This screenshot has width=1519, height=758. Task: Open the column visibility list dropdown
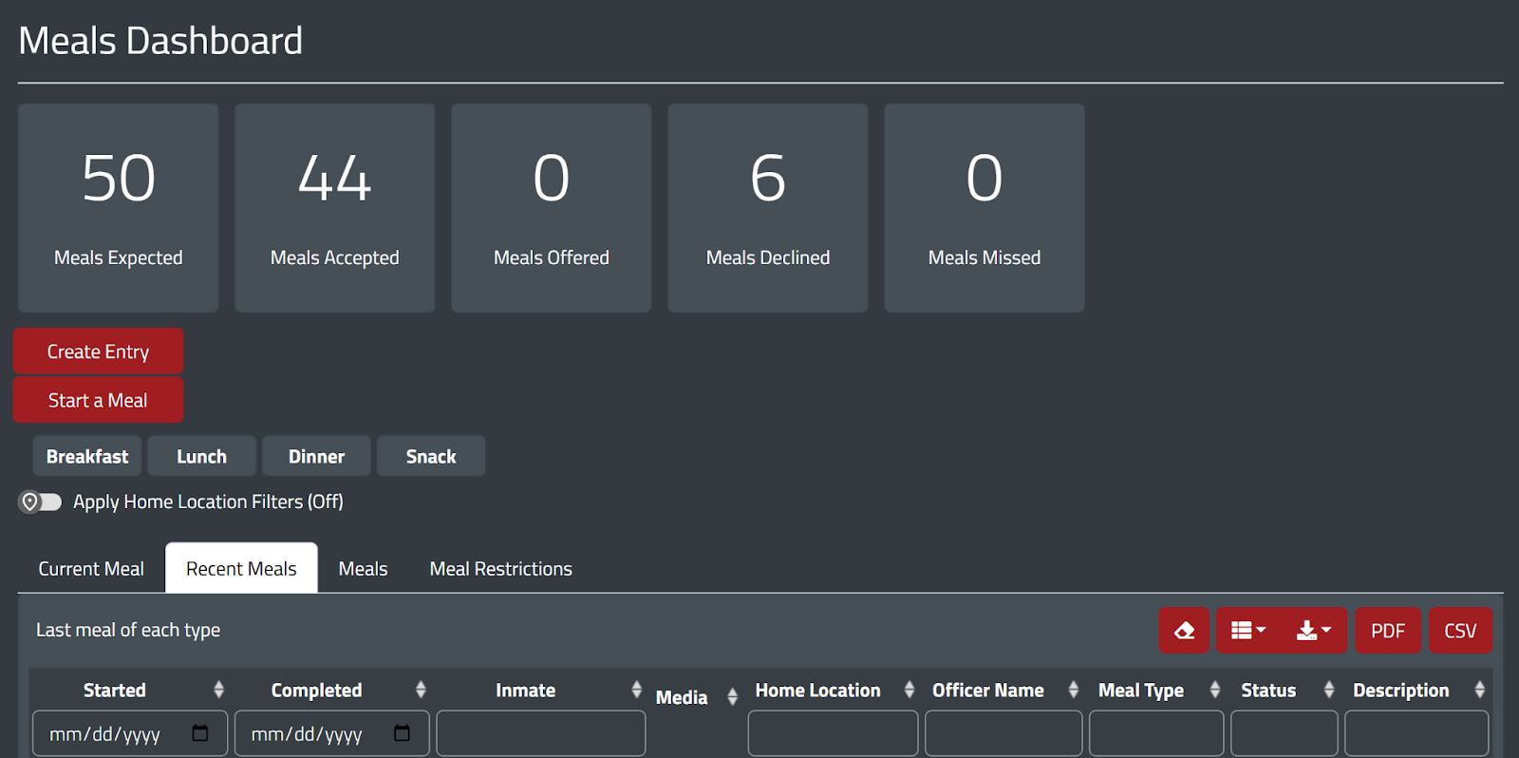[x=1248, y=631]
